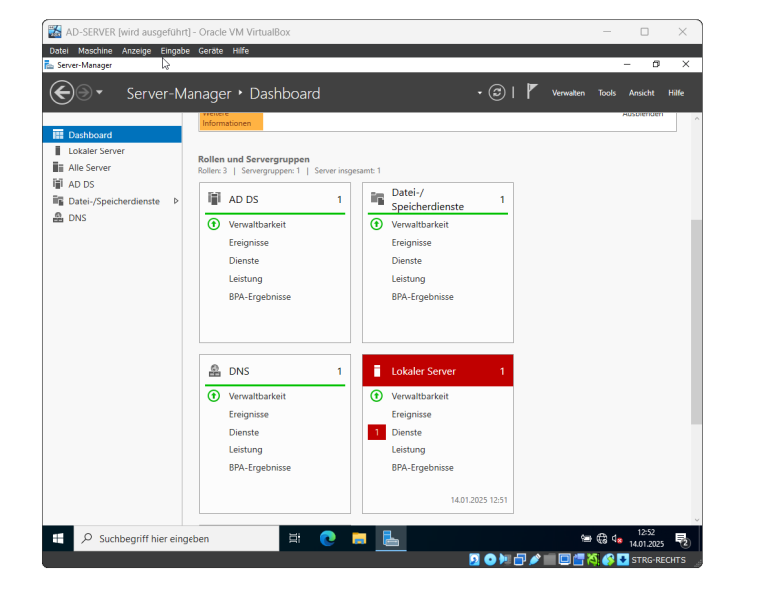Click the DNS tile icon
This screenshot has width=766, height=590.
(215, 371)
